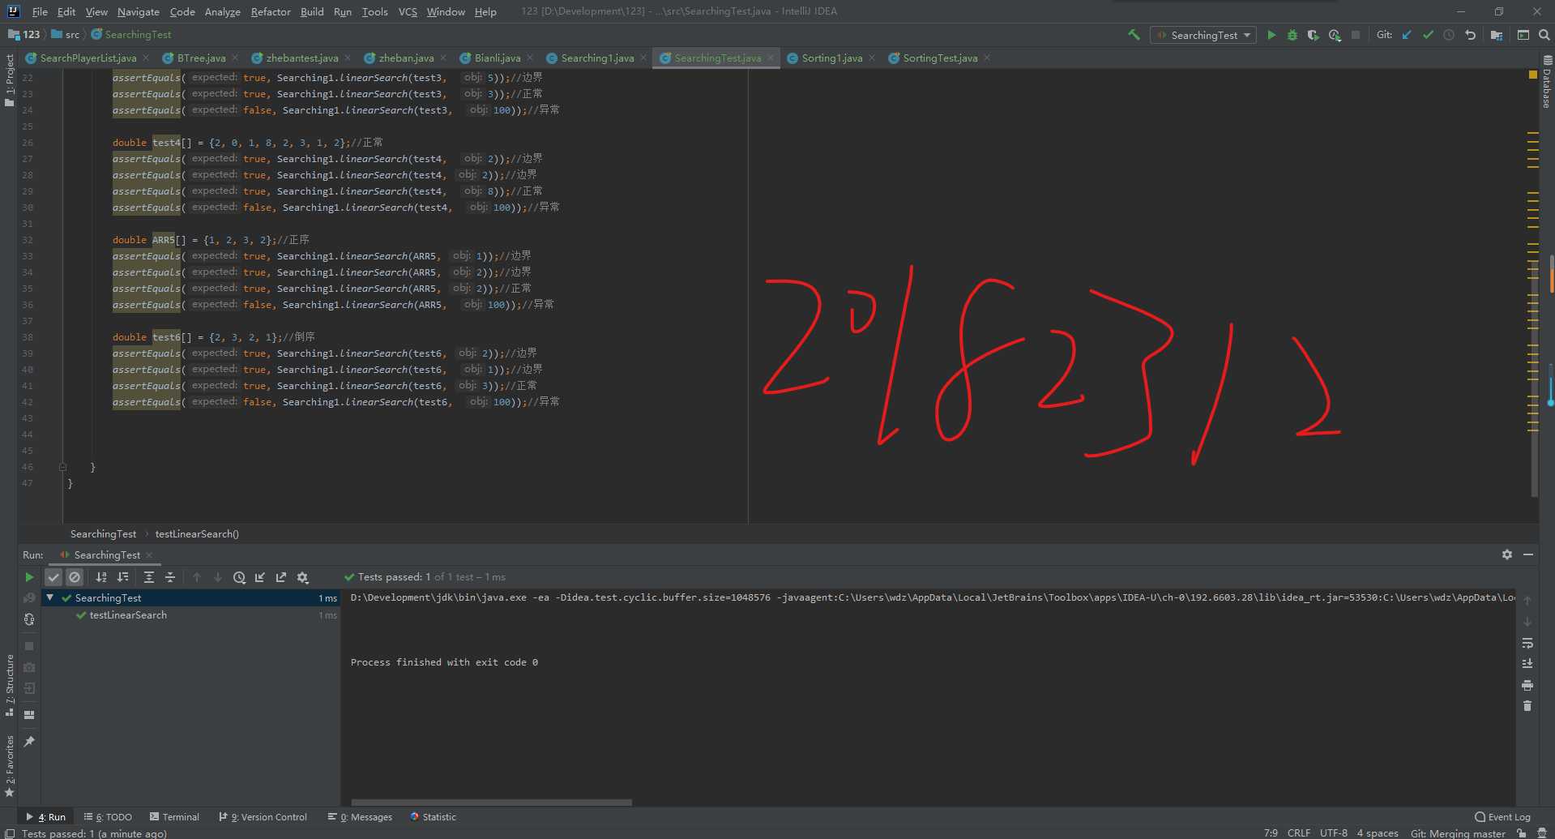Hide the Run tool window

coord(1528,554)
